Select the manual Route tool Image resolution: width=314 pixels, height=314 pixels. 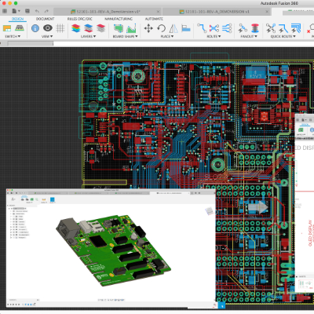[x=202, y=28]
